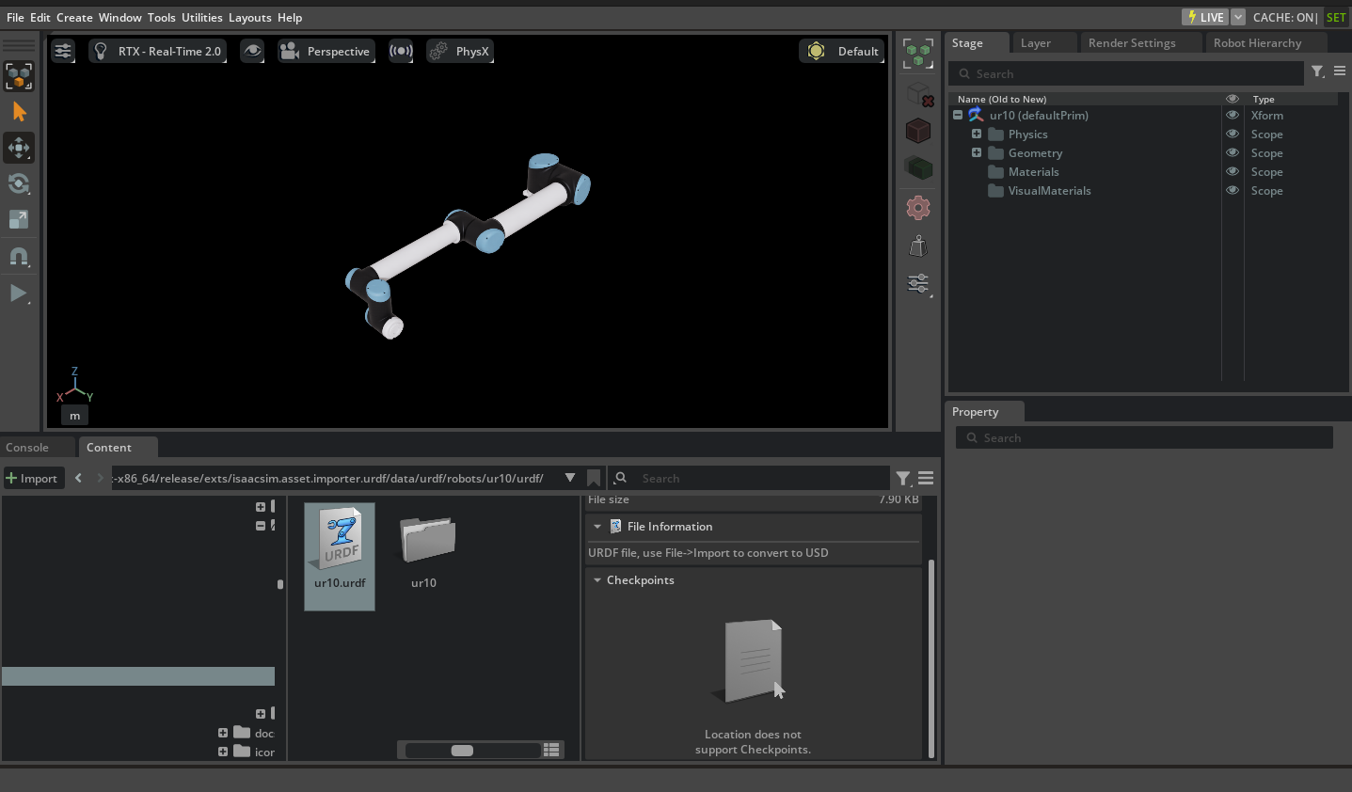Open the Utilities menu
Viewport: 1352px width, 792px height.
[201, 17]
